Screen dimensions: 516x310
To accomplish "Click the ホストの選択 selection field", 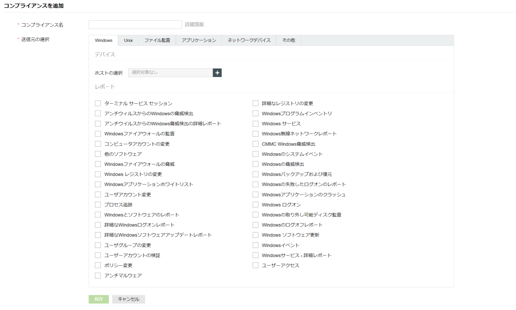I will point(171,73).
